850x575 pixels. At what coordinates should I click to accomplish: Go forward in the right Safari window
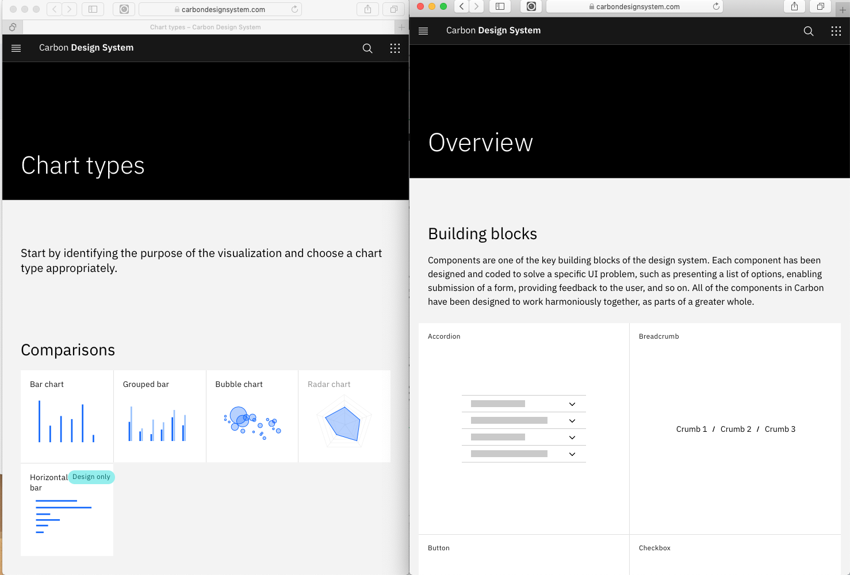[x=477, y=6]
